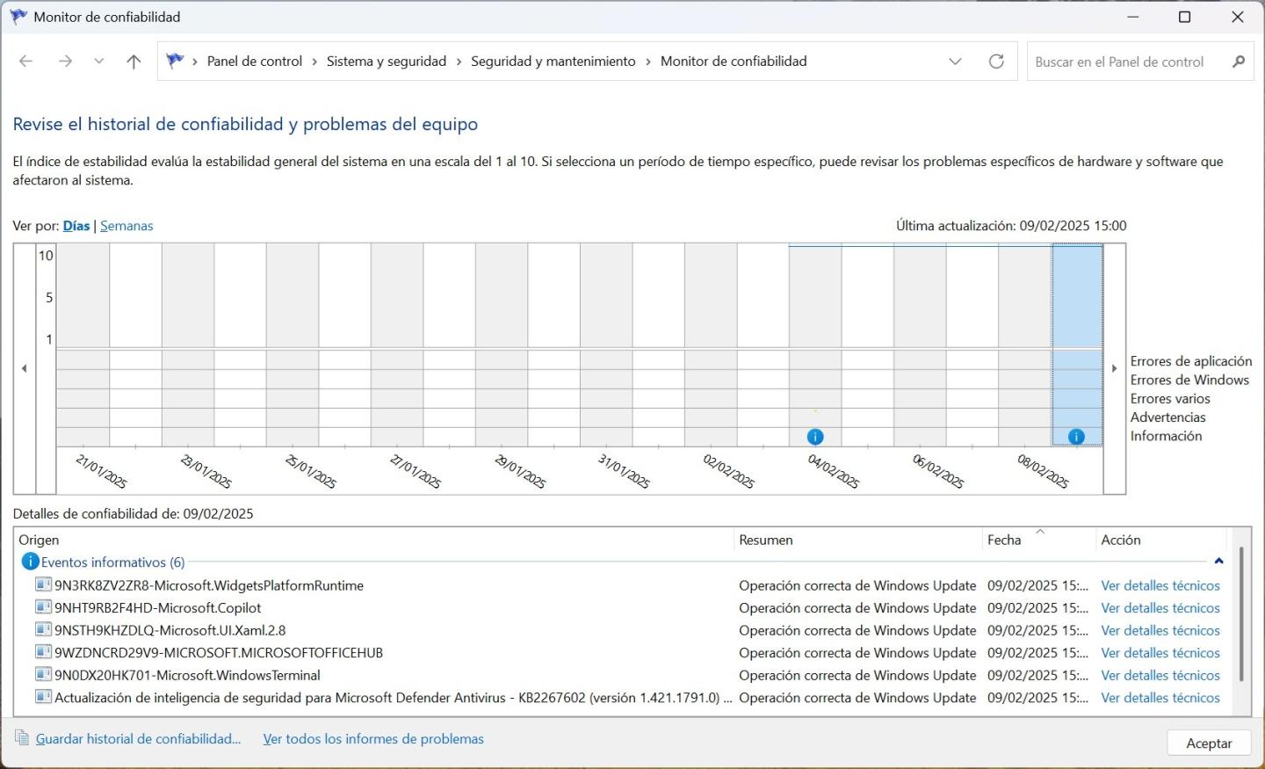Open Ver todos los informes de problemas
This screenshot has height=769, width=1265.
click(x=373, y=739)
